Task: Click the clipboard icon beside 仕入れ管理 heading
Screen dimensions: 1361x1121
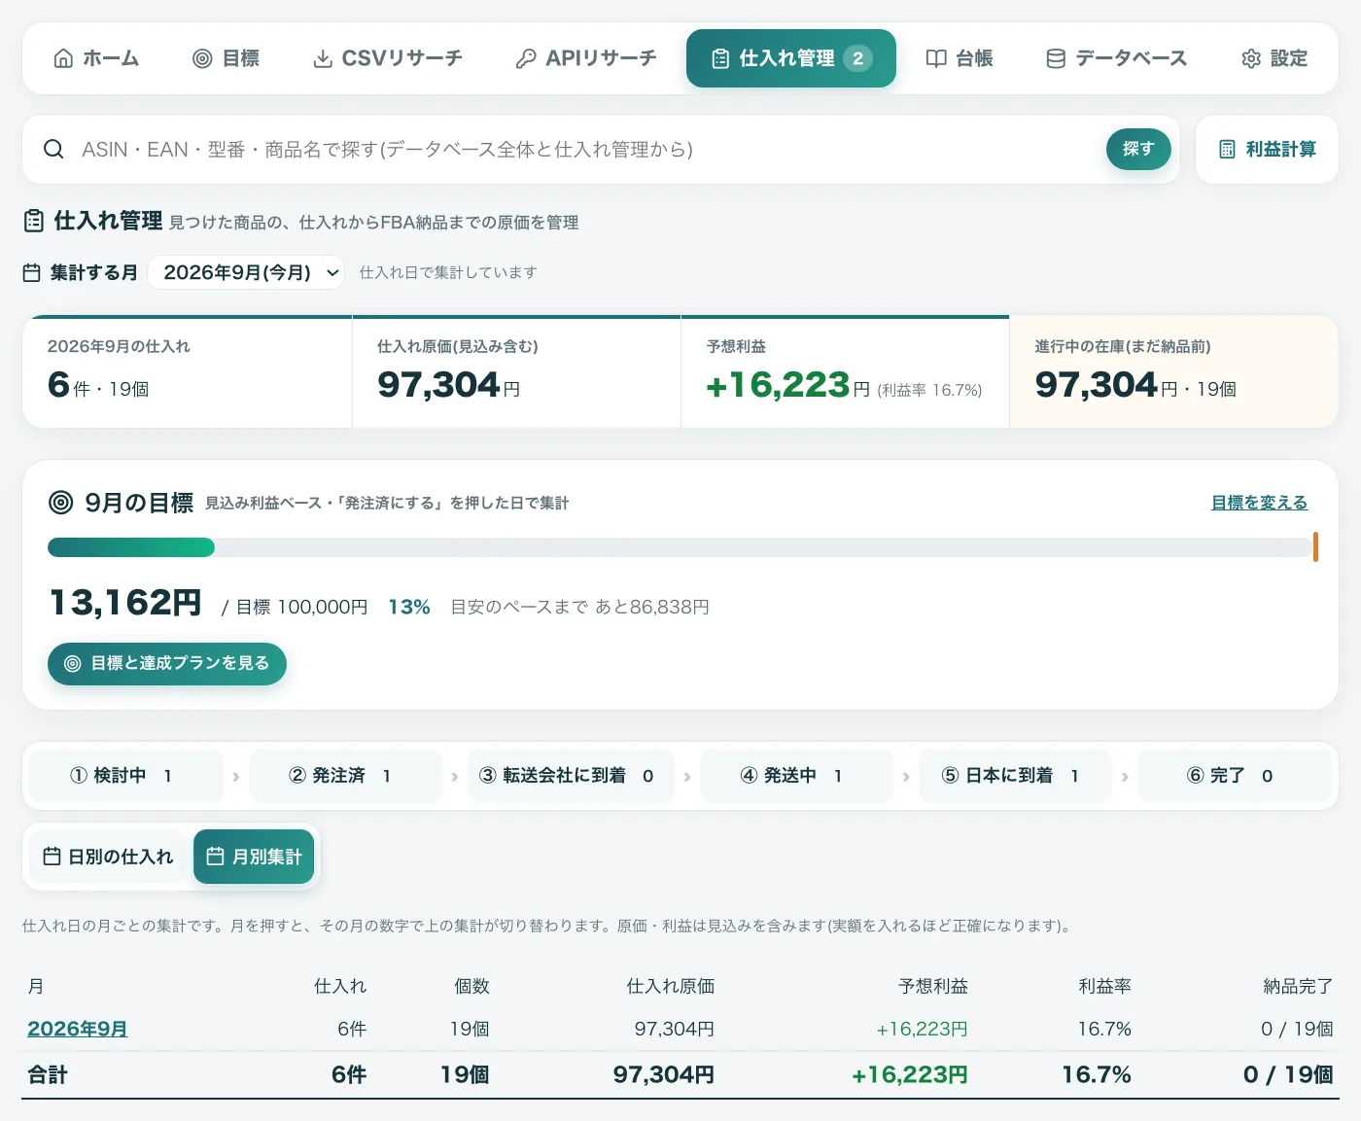Action: click(x=34, y=222)
